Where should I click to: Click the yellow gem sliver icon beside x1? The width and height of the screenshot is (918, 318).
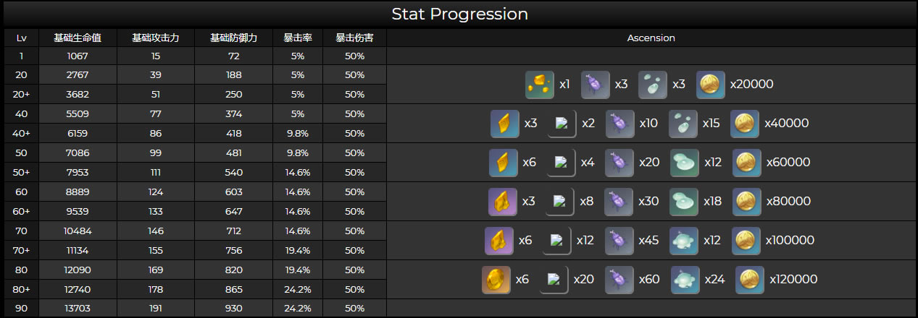click(x=540, y=85)
